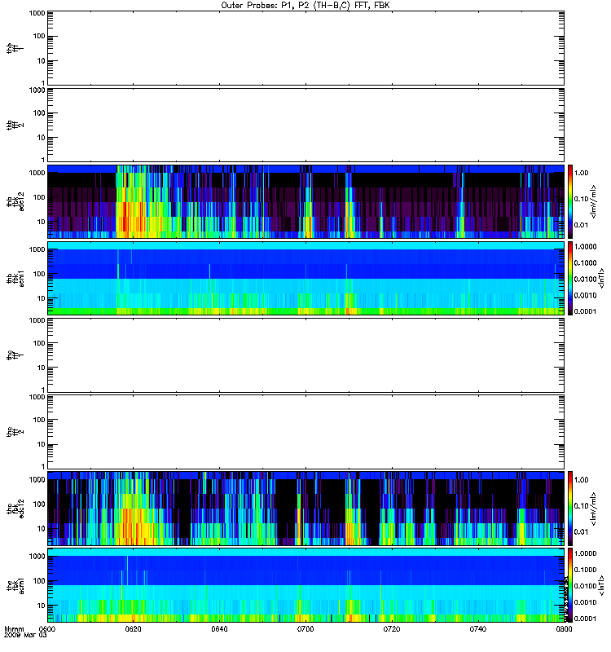Click the empty thc fff 2 panel
611x652 pixels.
[x=305, y=432]
